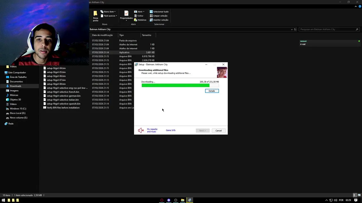Cancel the Batman Arkham City setup
Viewport: 362px width, 203px height.
219,131
